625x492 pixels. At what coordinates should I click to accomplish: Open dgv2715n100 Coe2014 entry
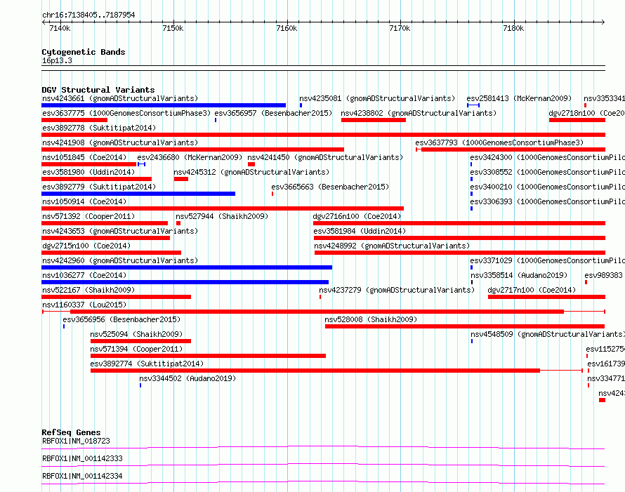tap(86, 246)
